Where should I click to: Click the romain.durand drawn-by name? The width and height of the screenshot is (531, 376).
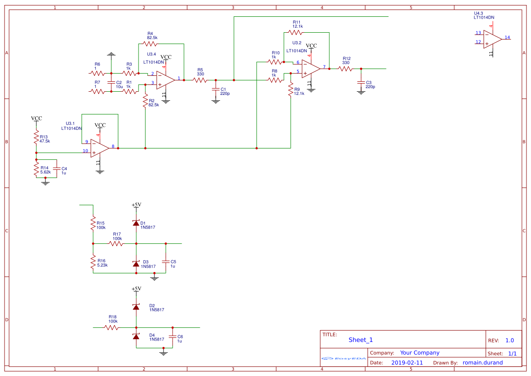click(x=482, y=362)
